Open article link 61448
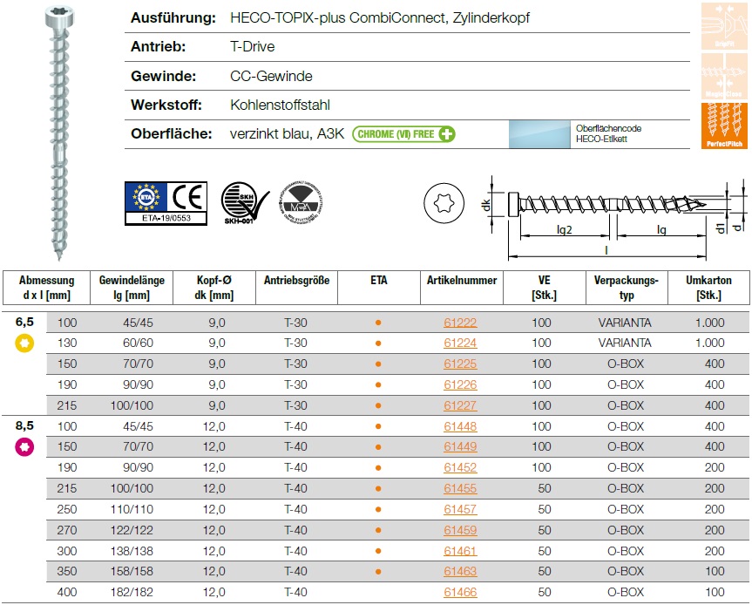The height and width of the screenshot is (605, 752). 460,426
